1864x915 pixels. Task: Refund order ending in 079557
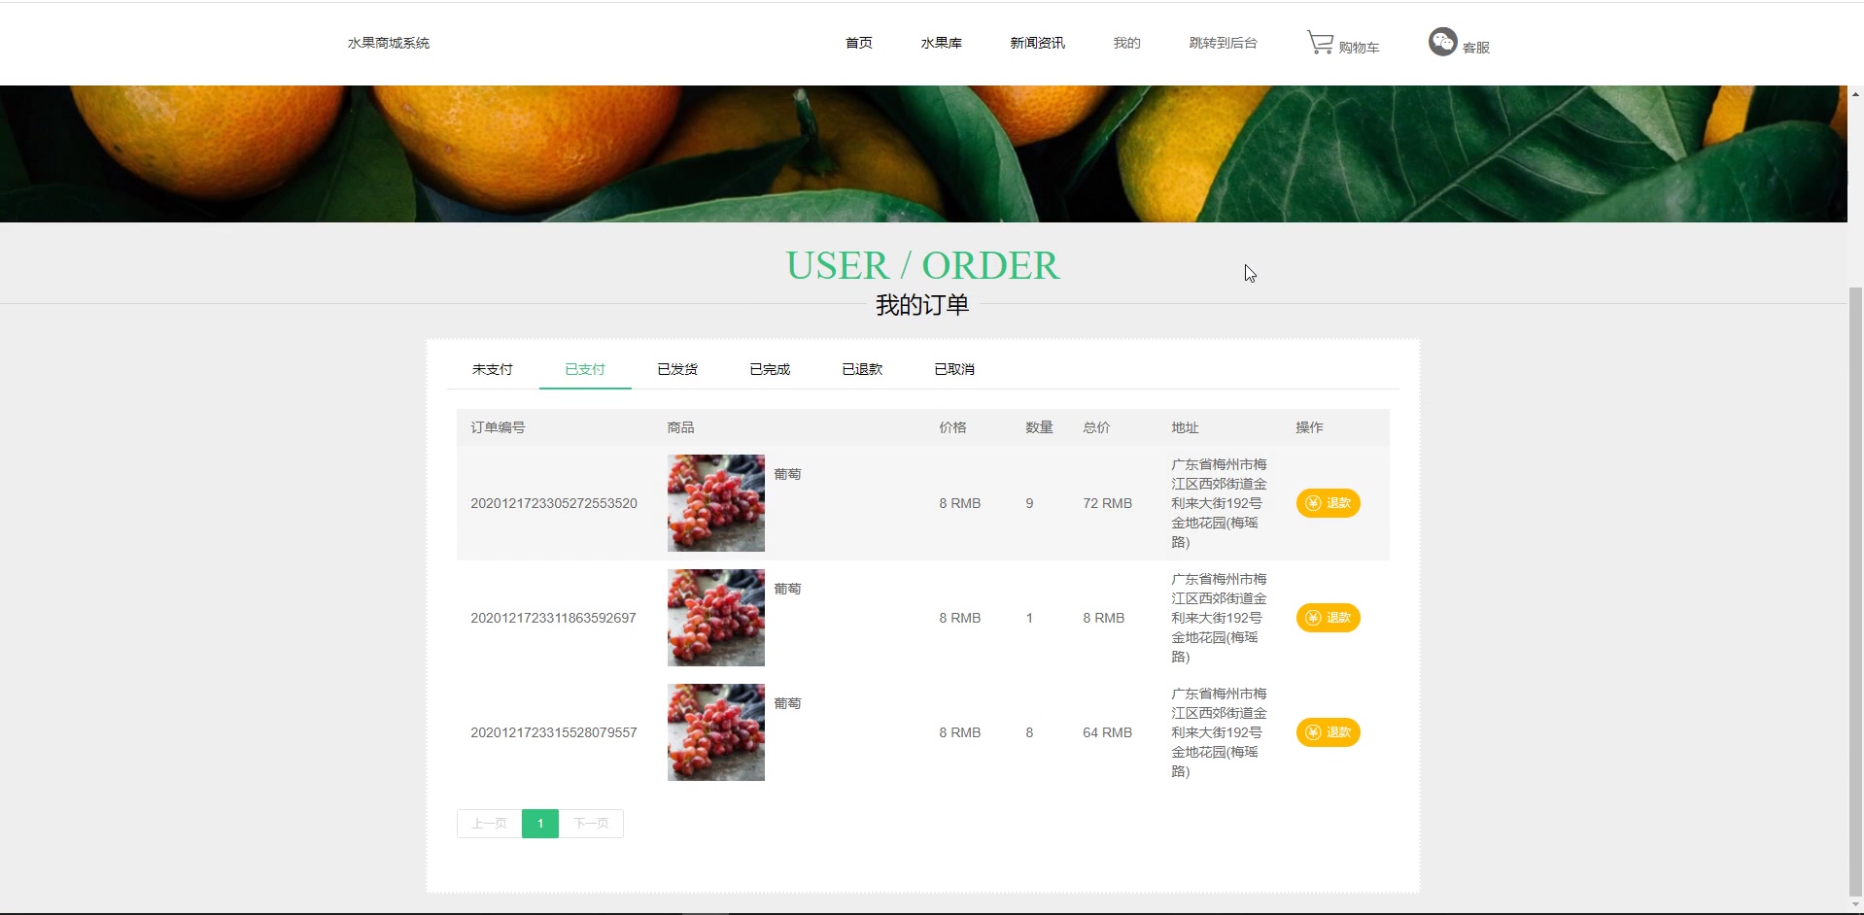1328,732
